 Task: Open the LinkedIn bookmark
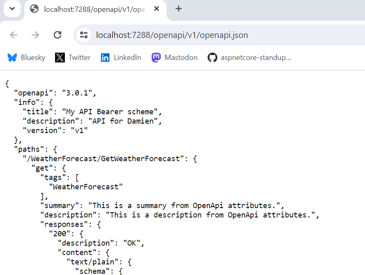pos(121,58)
